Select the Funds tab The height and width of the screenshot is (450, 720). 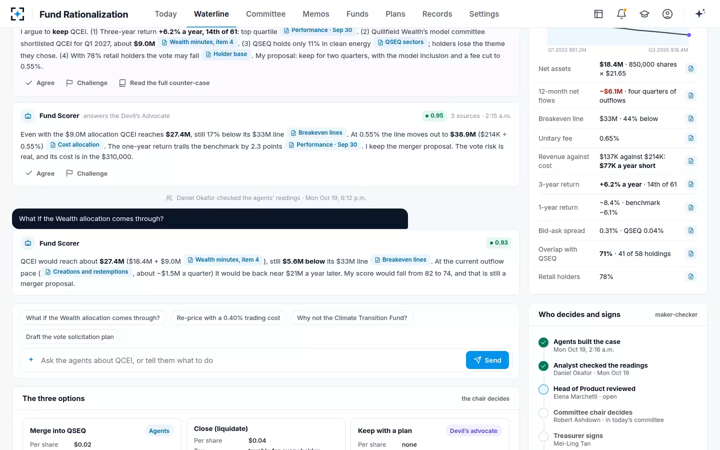tap(357, 14)
